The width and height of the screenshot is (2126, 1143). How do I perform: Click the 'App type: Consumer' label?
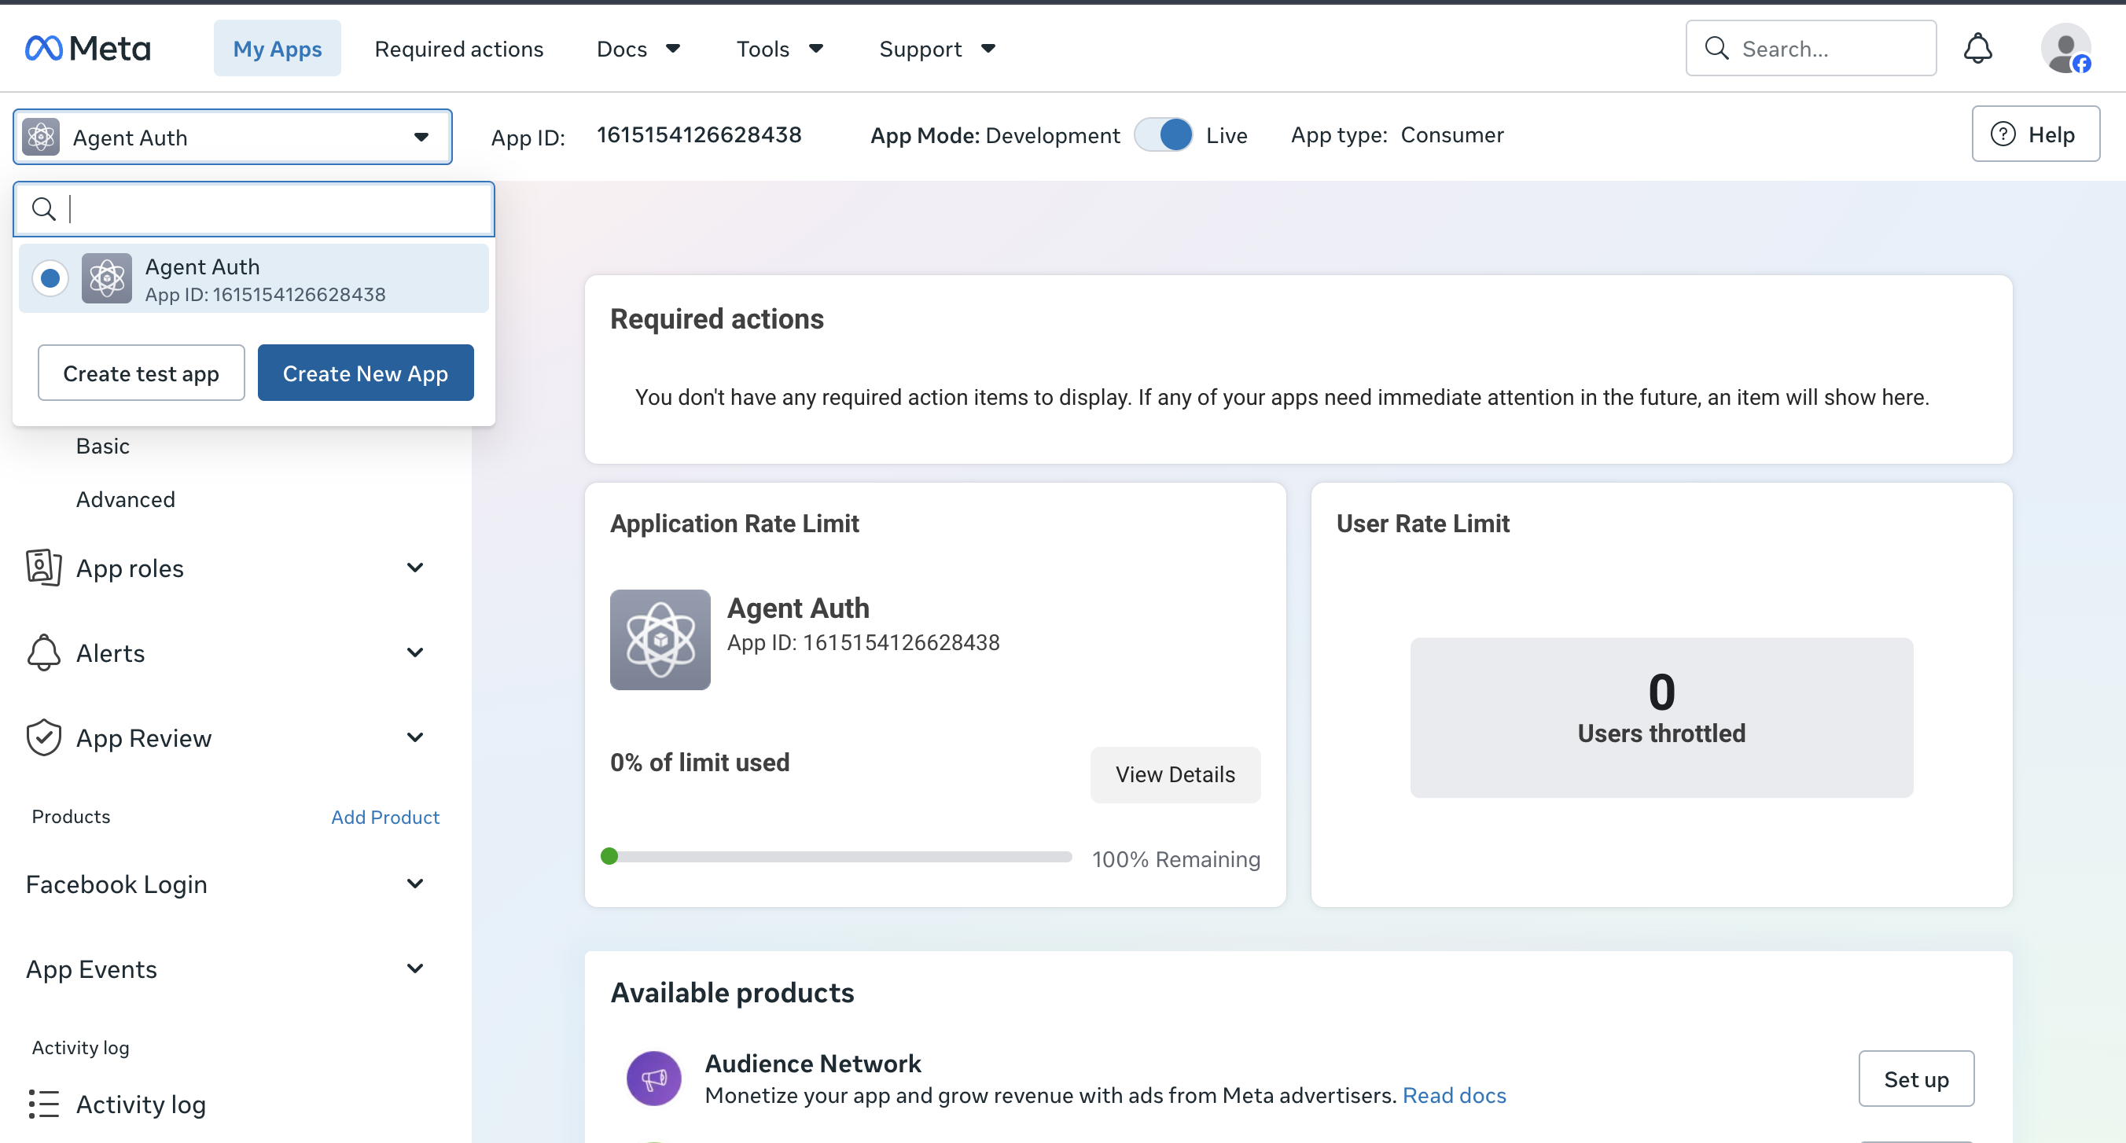[x=1397, y=134]
